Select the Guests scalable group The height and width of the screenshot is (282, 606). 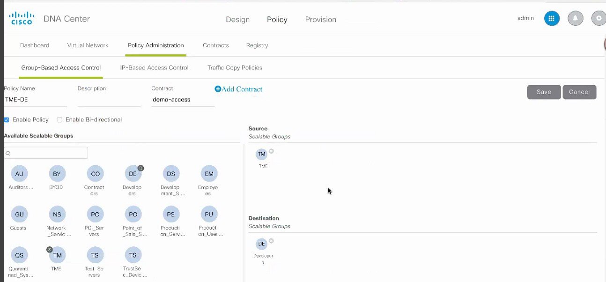[x=19, y=214]
